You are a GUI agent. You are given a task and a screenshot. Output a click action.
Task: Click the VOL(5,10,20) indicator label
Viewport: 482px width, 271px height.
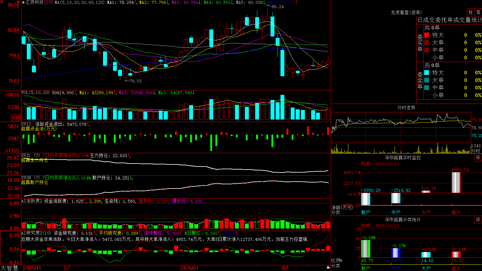click(35, 93)
